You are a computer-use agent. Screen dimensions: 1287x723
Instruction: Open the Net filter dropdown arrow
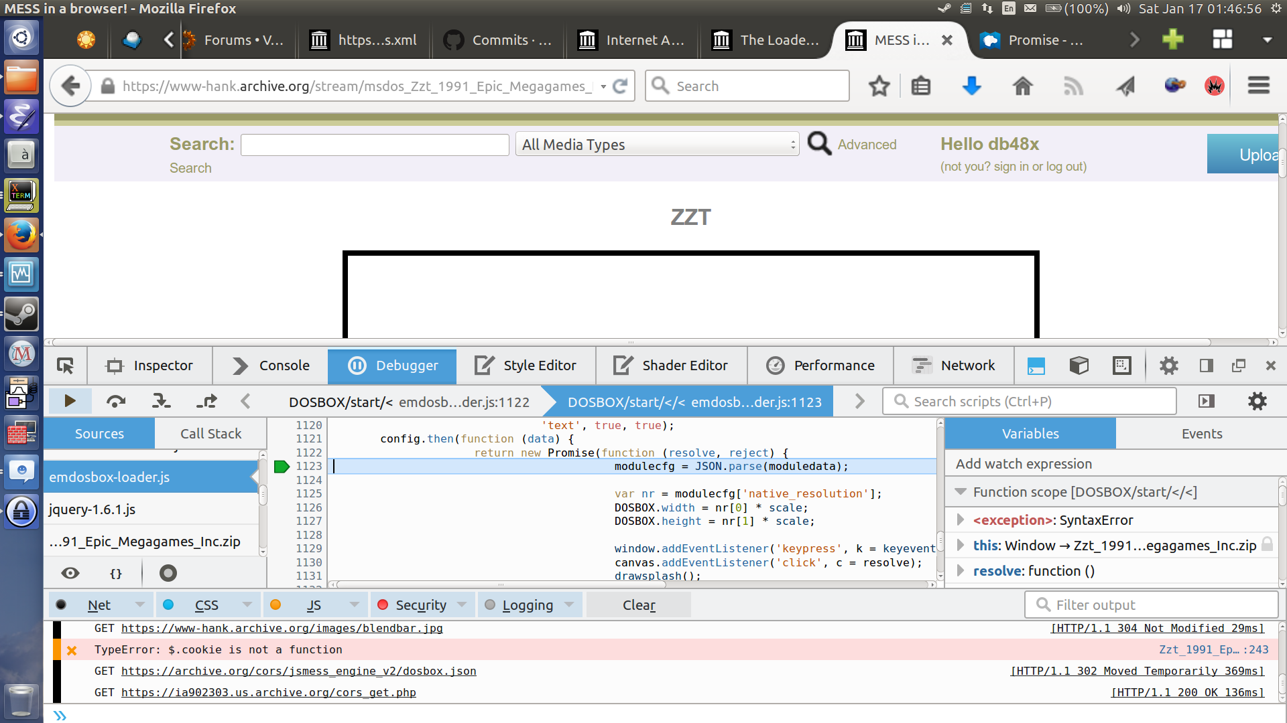point(140,605)
